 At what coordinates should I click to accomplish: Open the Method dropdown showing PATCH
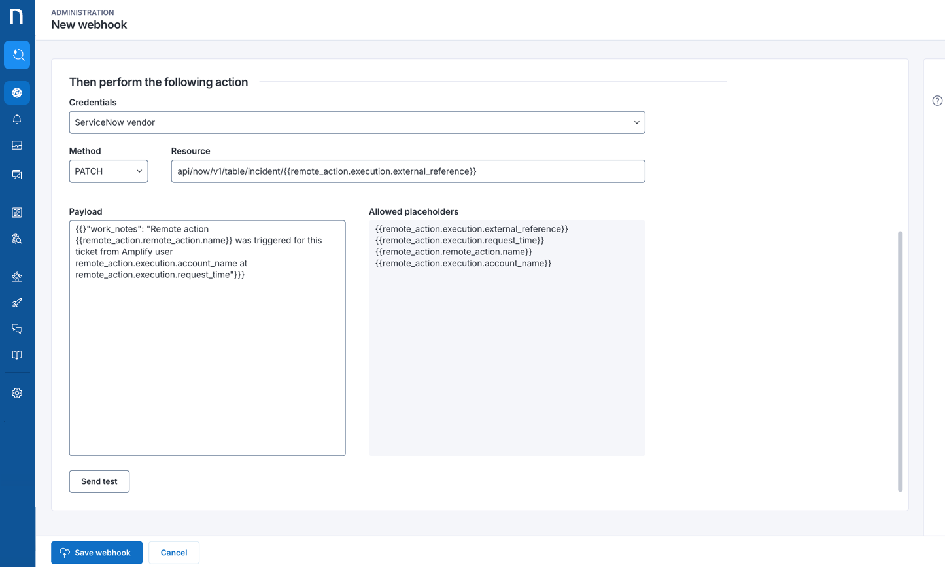(109, 171)
